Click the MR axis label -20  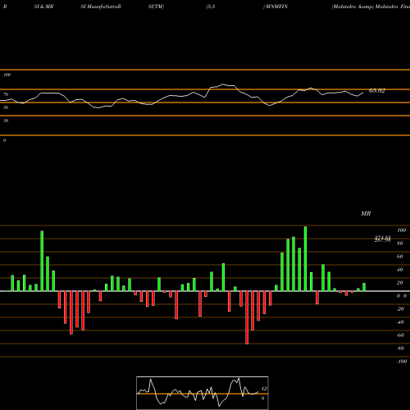(400, 309)
